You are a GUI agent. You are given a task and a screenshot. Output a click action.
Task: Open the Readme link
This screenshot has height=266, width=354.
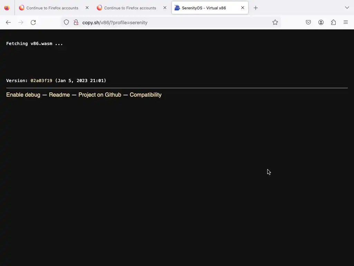pos(59,95)
